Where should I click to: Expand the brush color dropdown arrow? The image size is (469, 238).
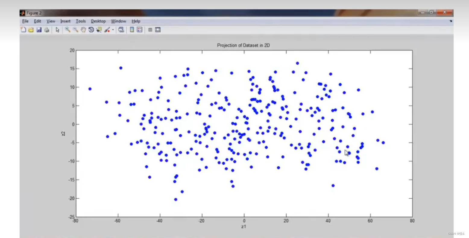pos(113,30)
